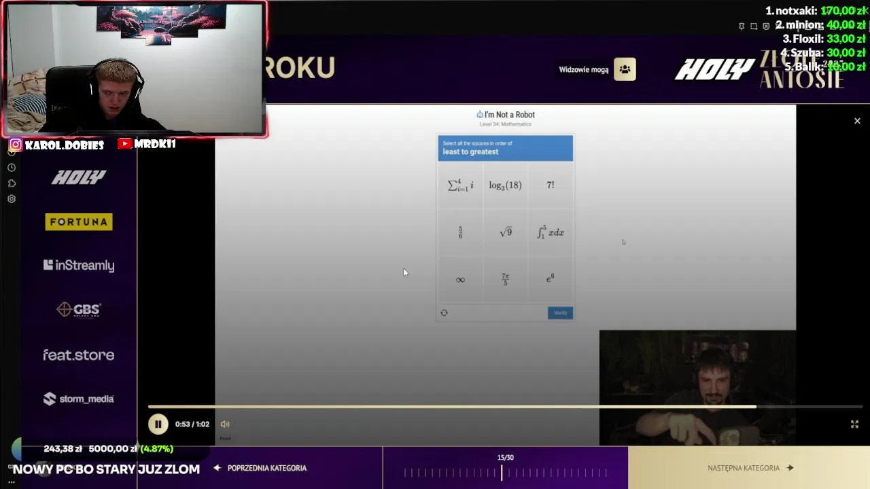Click the inStreamly sponsor logo
The width and height of the screenshot is (870, 489).
pyautogui.click(x=79, y=266)
